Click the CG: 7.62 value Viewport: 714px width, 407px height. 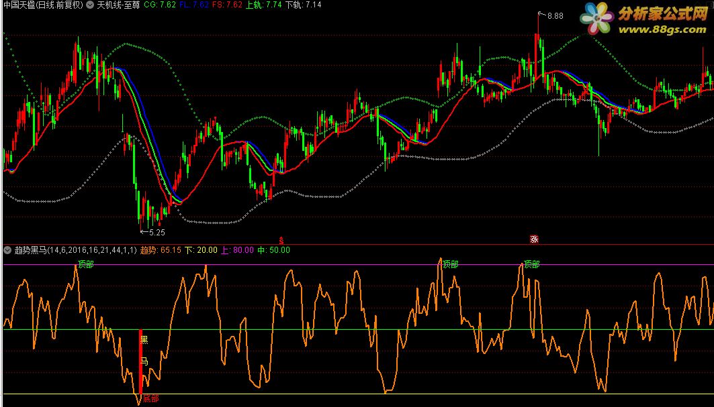point(160,5)
